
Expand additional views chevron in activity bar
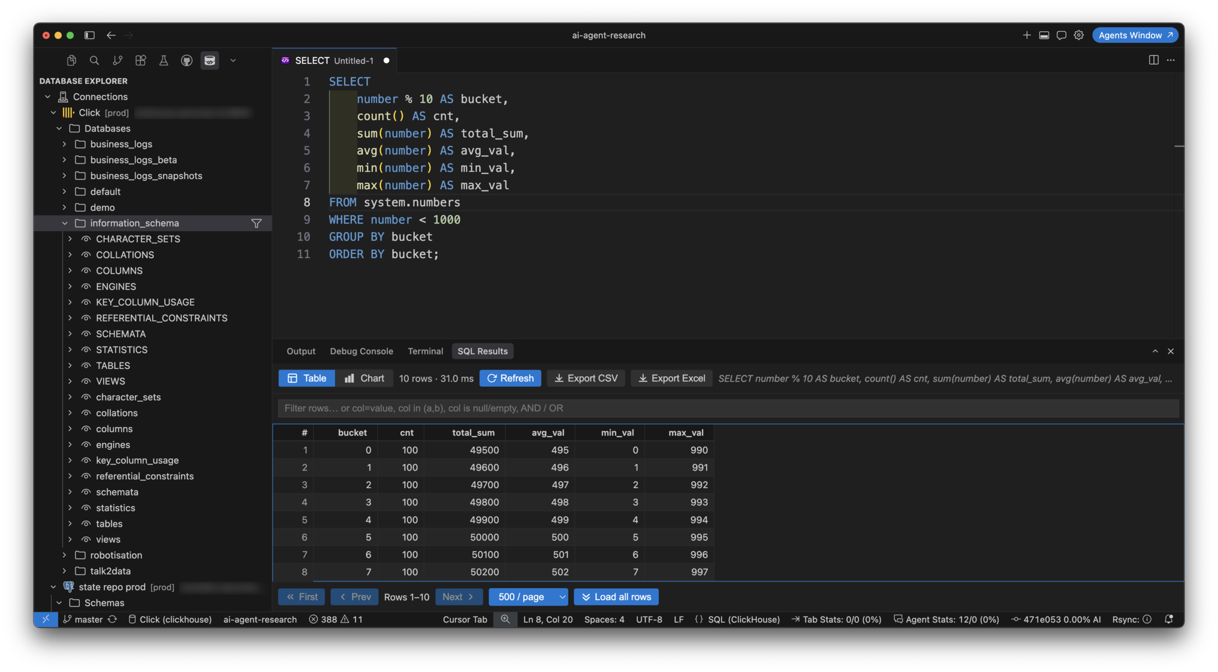[x=233, y=60]
